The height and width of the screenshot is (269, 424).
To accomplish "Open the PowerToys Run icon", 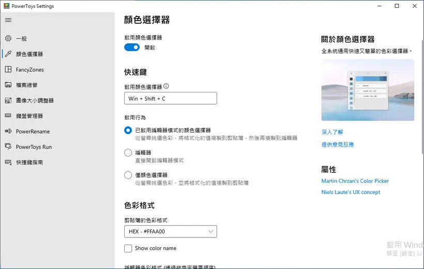I will pyautogui.click(x=8, y=147).
